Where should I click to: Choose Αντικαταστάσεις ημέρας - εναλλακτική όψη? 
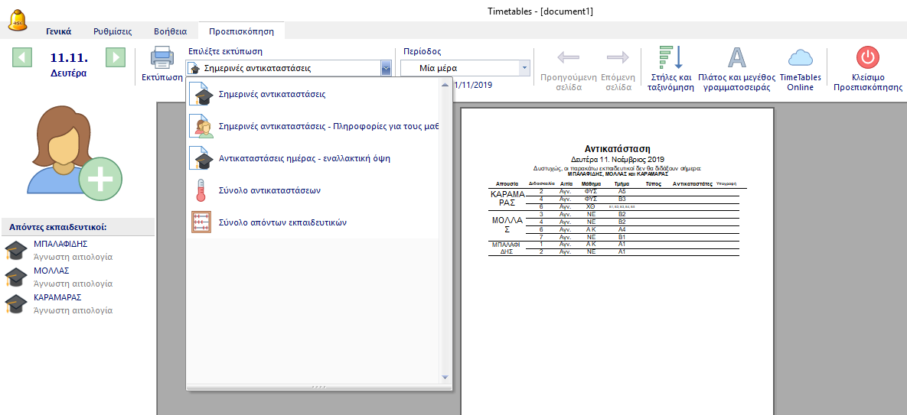tap(312, 158)
